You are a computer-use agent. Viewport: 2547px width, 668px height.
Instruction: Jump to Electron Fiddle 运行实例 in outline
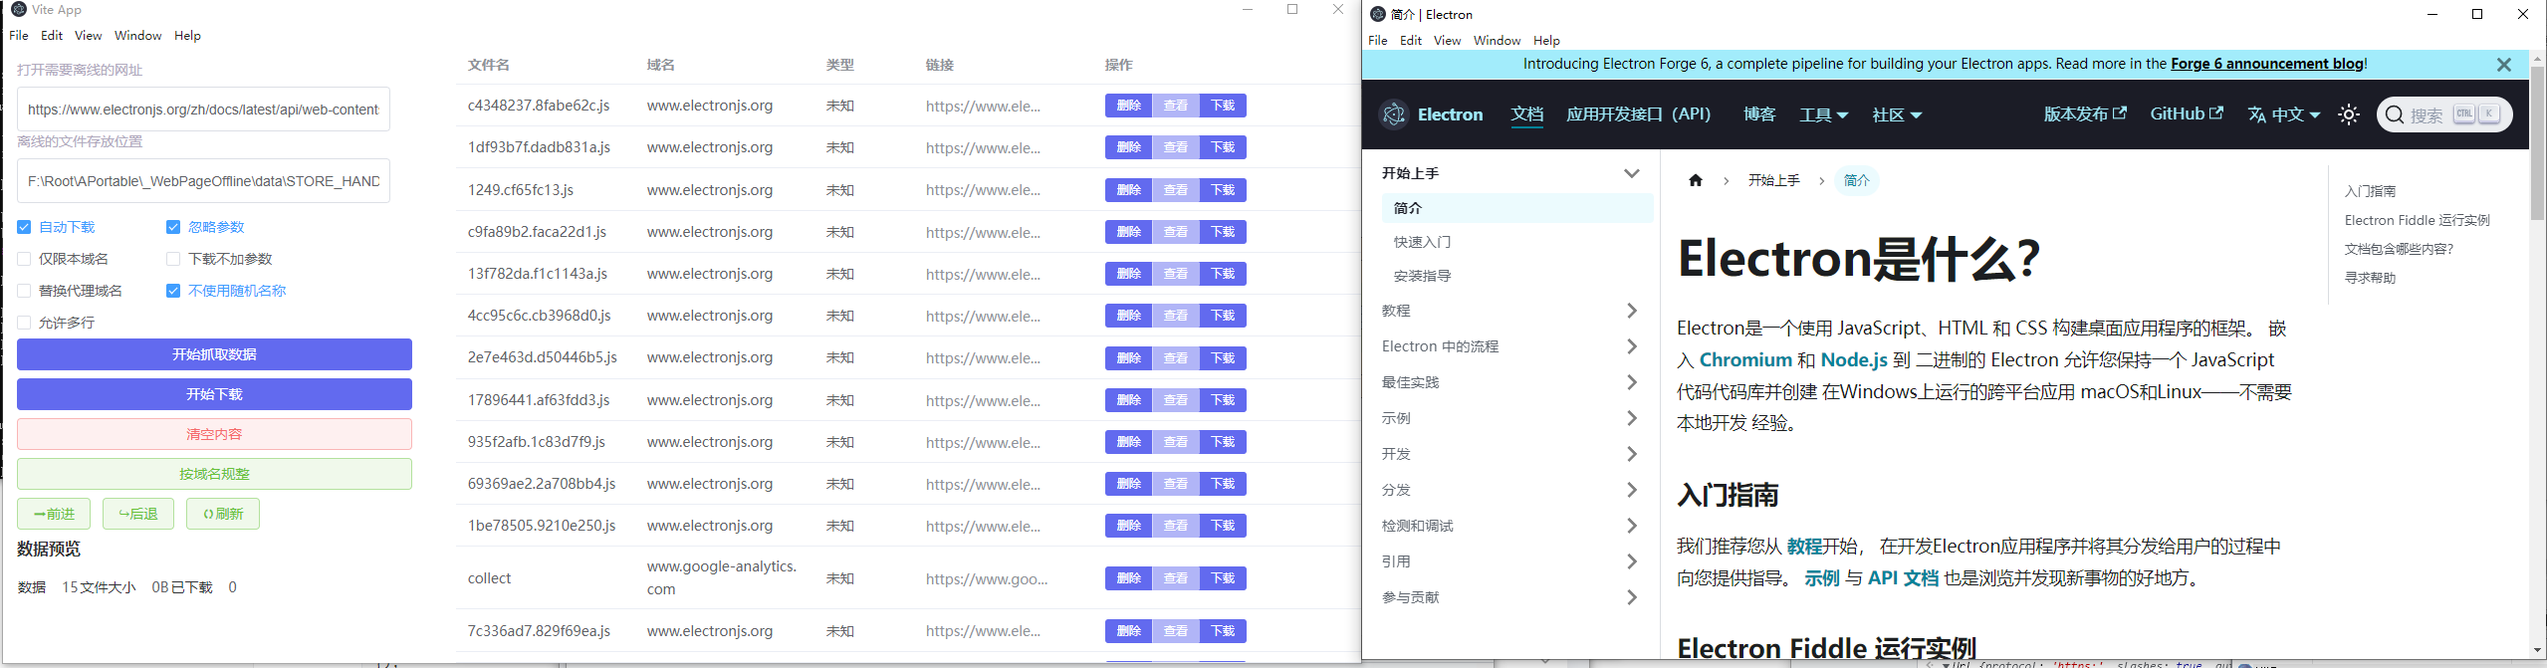click(x=2417, y=220)
